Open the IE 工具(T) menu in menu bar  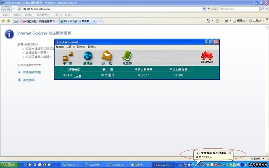(x=58, y=15)
